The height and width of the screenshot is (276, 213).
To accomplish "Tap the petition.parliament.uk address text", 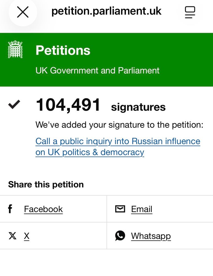I will pyautogui.click(x=106, y=11).
